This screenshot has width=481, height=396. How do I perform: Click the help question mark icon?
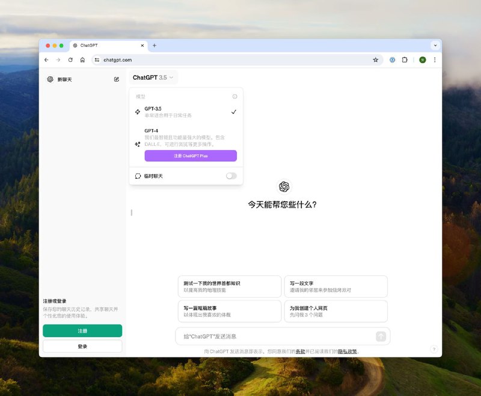pyautogui.click(x=434, y=349)
